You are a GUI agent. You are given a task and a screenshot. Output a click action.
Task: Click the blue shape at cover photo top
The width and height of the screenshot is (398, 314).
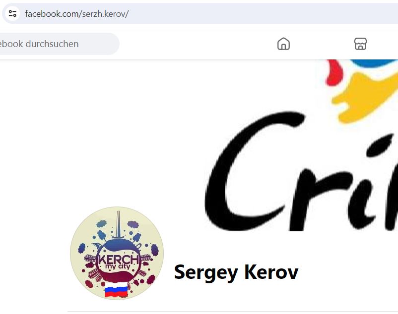374,63
